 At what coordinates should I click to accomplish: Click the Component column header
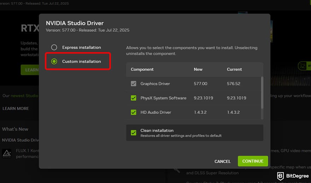click(142, 69)
